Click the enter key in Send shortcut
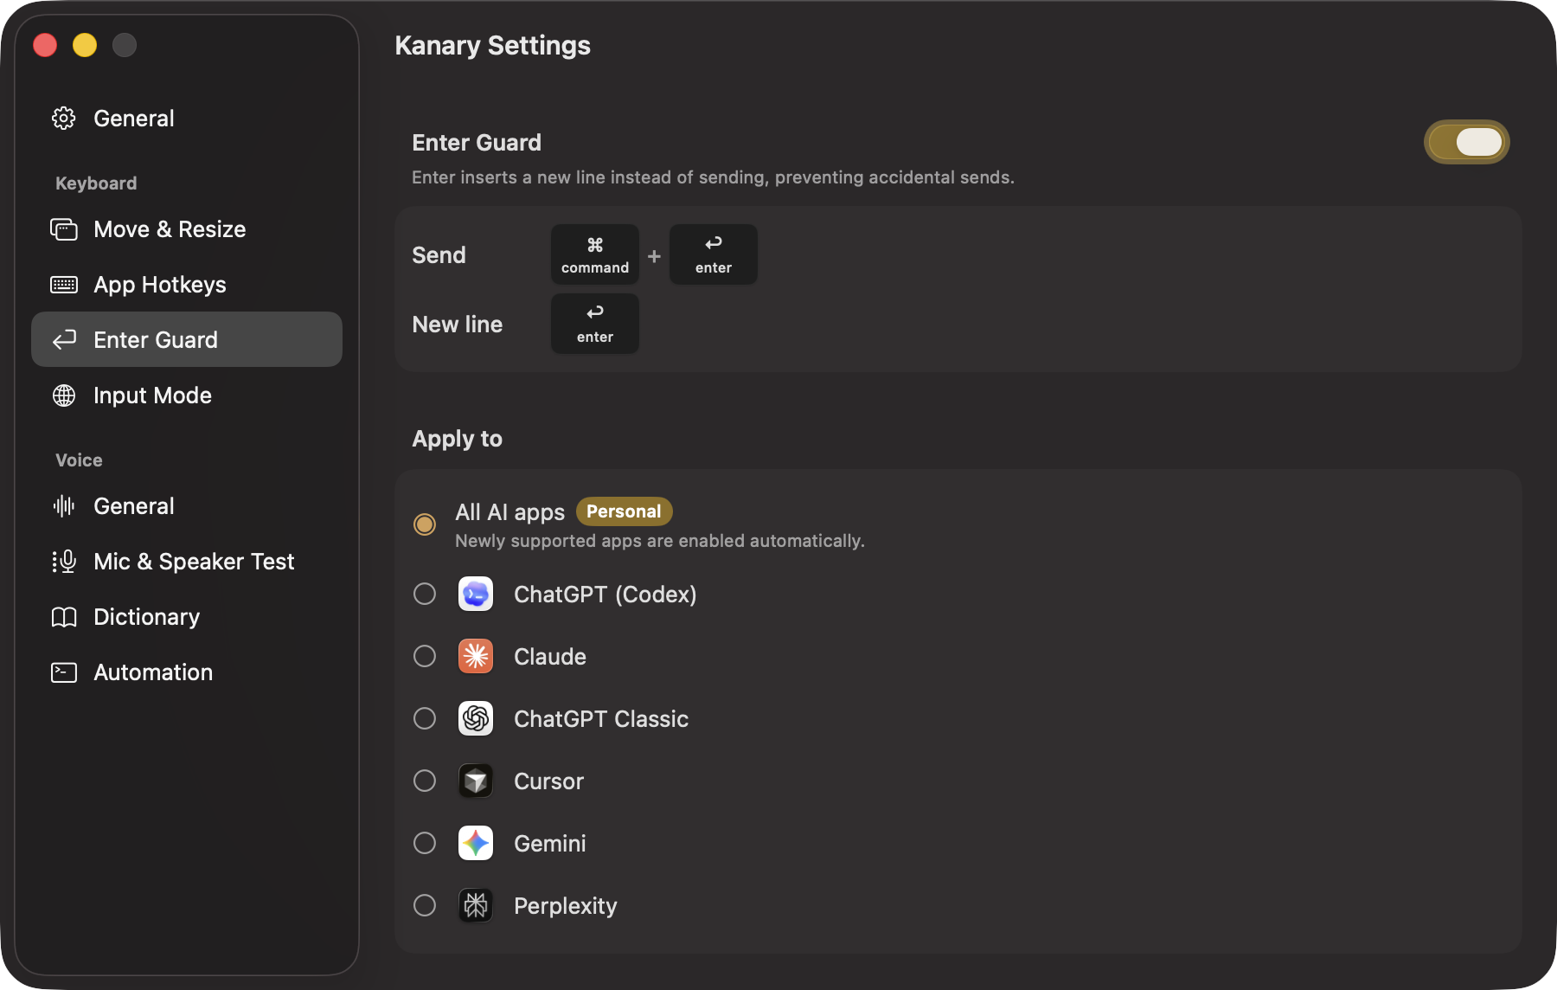 (714, 254)
